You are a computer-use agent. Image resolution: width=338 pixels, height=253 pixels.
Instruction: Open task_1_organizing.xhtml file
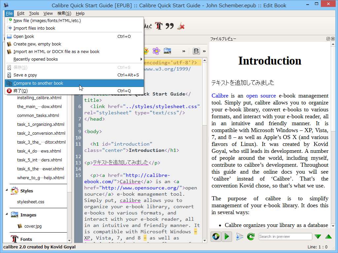pyautogui.click(x=41, y=124)
